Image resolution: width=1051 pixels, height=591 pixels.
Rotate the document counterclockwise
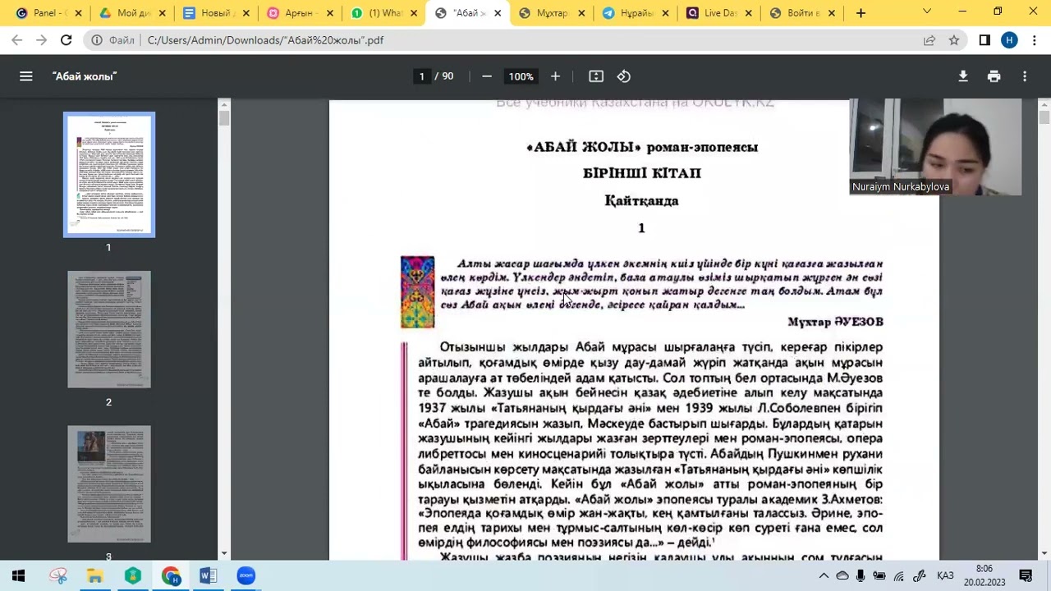coord(624,76)
